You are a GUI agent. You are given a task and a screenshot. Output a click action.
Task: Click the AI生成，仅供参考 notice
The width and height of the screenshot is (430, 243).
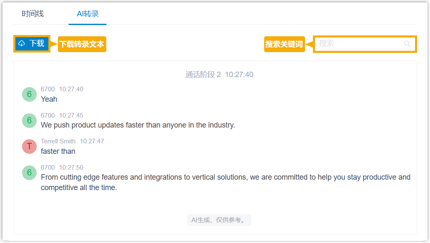pos(219,220)
